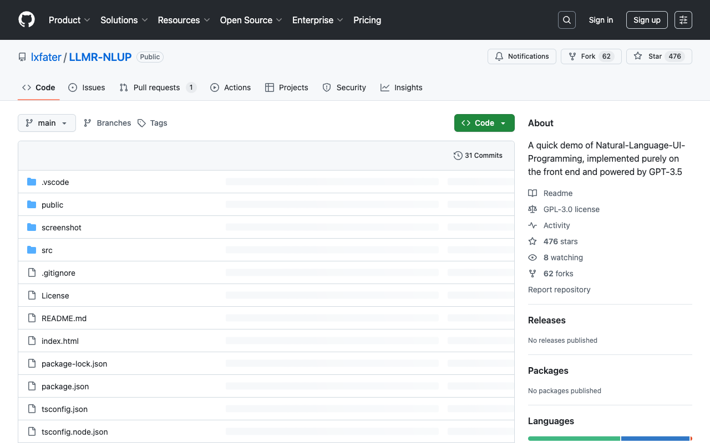The height and width of the screenshot is (443, 710).
Task: Open the Actions tab
Action: [x=230, y=87]
